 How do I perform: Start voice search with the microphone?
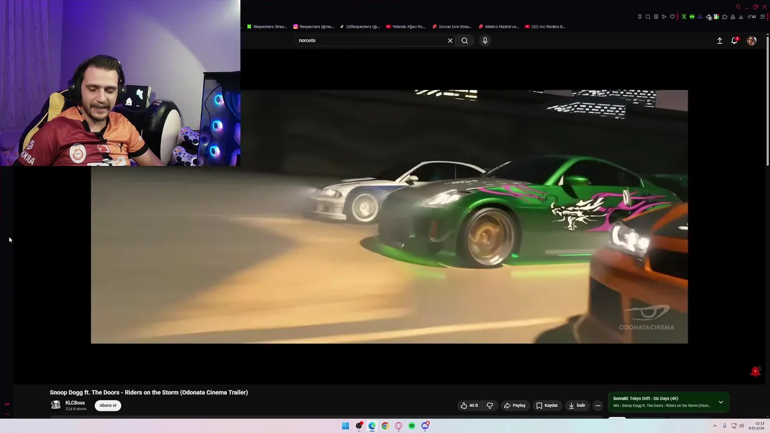click(485, 40)
